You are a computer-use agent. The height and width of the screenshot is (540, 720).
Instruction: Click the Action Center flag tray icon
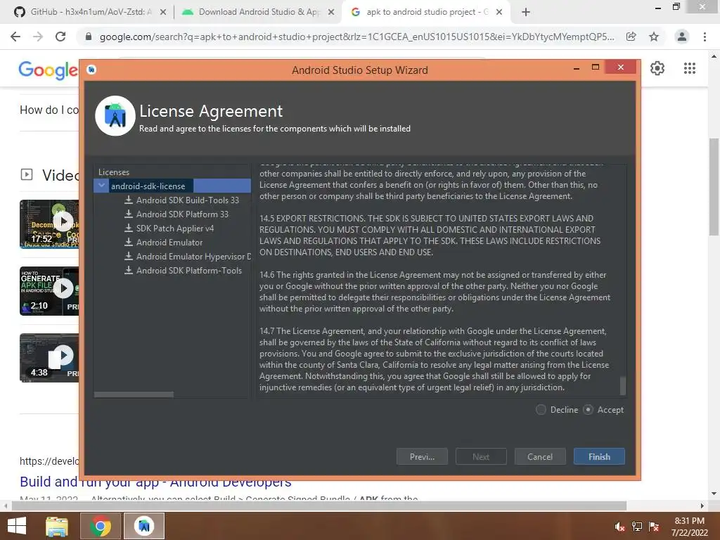pos(654,527)
